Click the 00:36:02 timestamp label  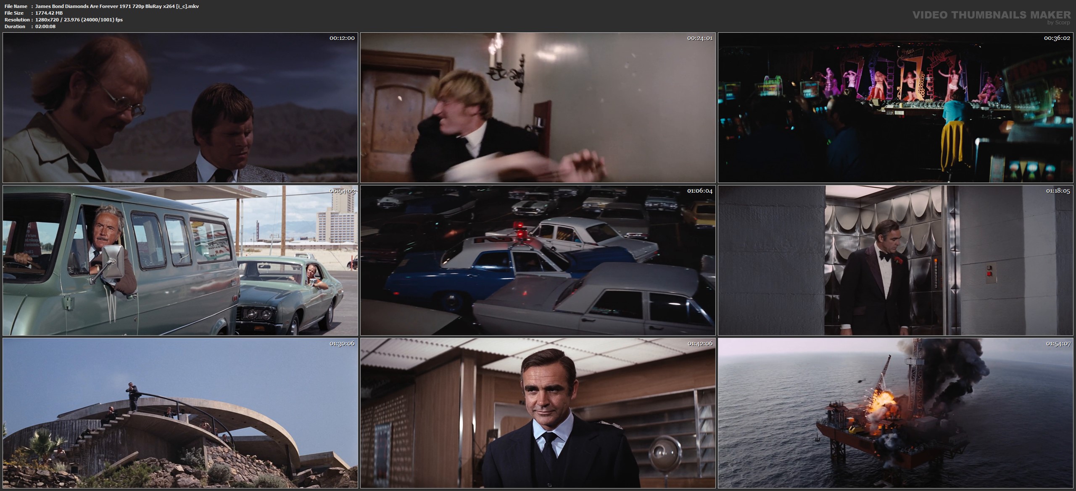(x=1057, y=38)
